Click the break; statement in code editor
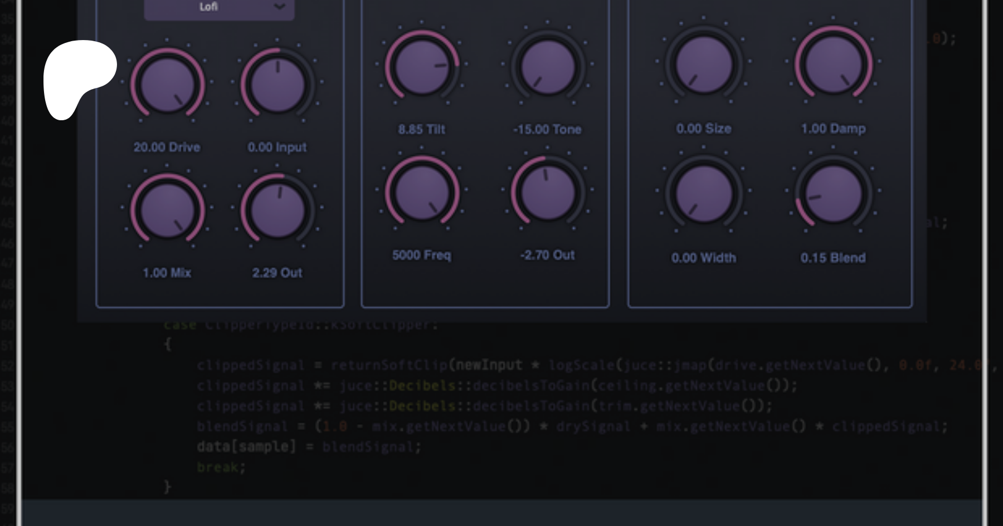This screenshot has width=1003, height=526. (x=221, y=467)
